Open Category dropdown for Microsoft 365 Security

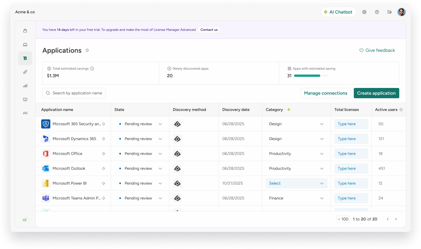point(297,124)
